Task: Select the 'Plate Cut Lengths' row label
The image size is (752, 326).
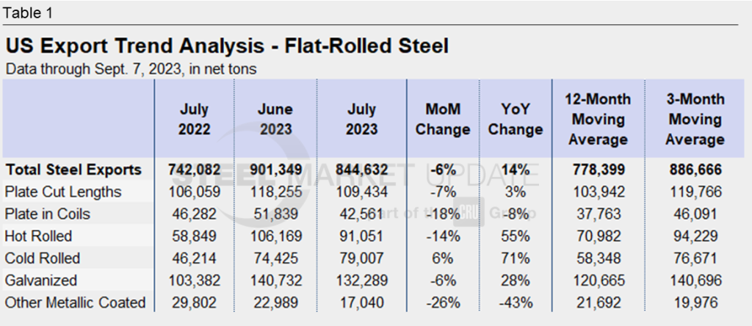Action: coord(62,192)
